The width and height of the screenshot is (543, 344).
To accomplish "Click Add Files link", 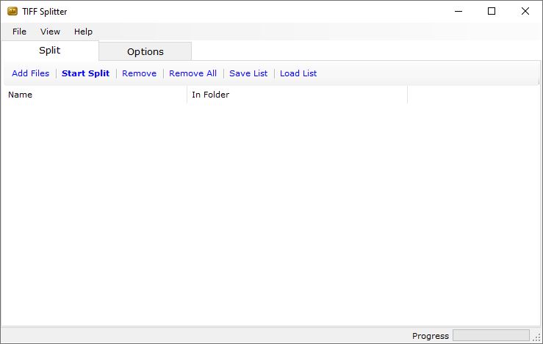I will coord(30,73).
